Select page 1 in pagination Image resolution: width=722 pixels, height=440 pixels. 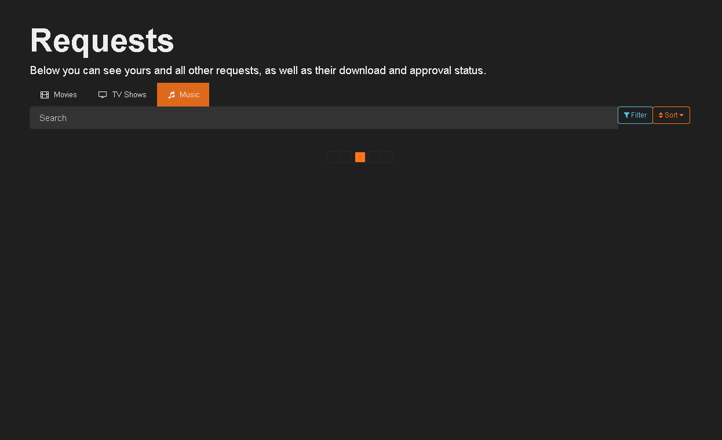pyautogui.click(x=360, y=157)
